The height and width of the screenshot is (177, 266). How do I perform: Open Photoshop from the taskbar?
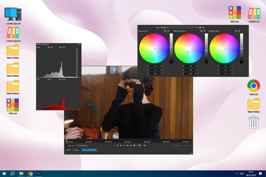tap(39, 174)
